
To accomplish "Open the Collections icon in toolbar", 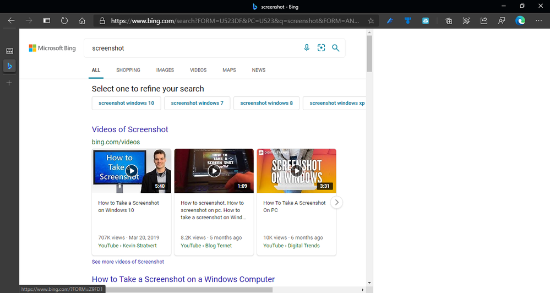I will (x=449, y=21).
